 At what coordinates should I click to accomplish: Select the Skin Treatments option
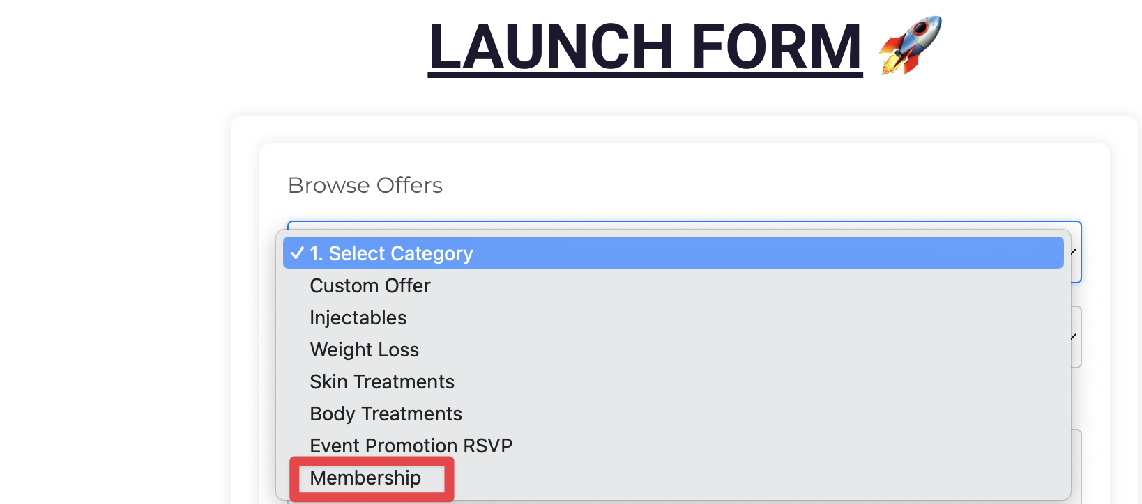(381, 381)
